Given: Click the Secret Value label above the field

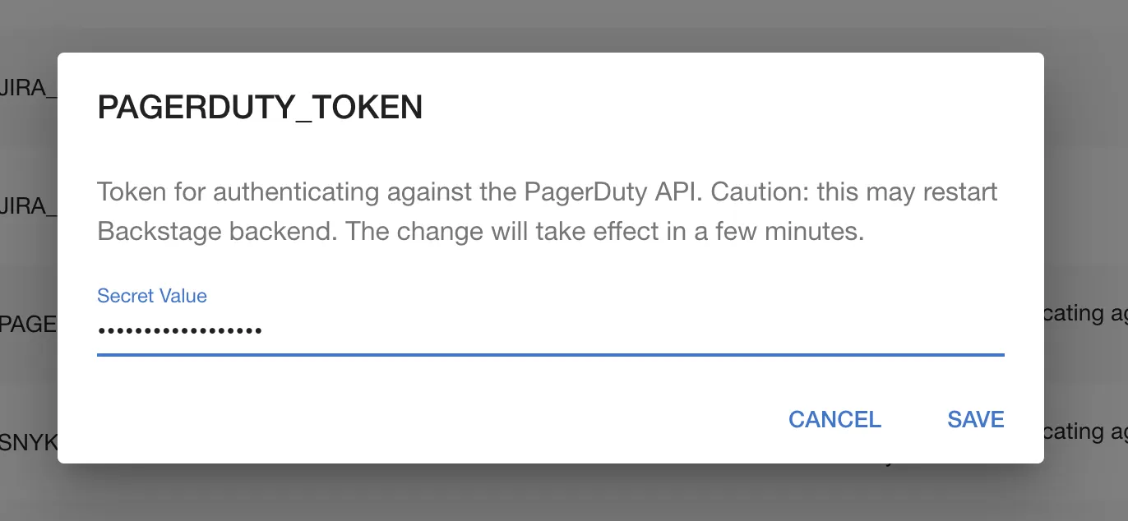Looking at the screenshot, I should tap(151, 296).
